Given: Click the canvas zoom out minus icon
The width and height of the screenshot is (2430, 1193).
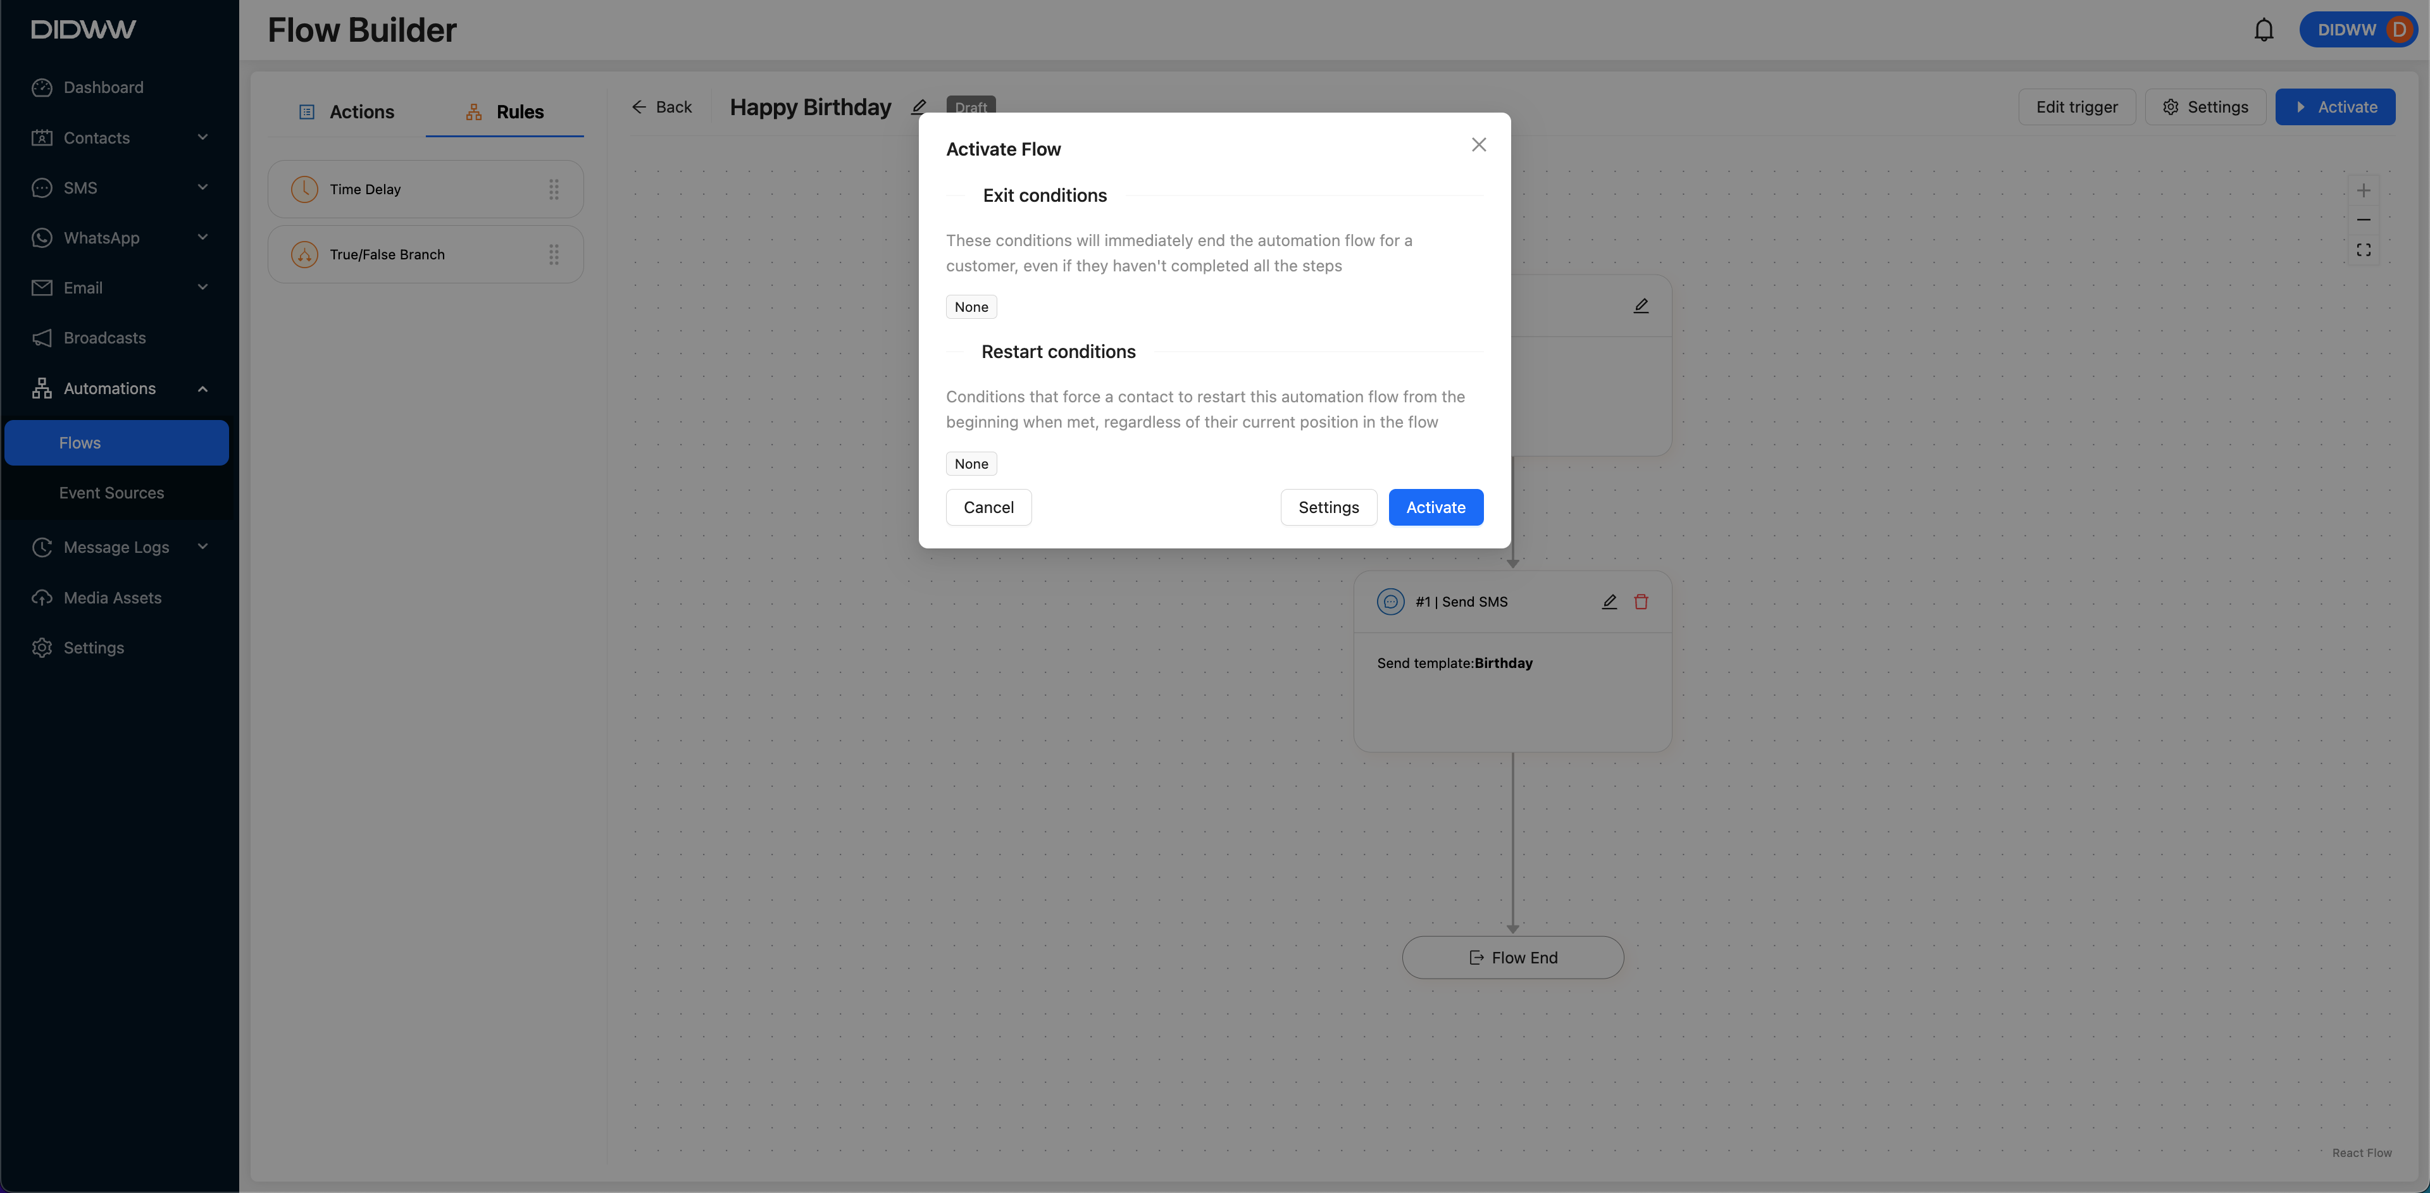Looking at the screenshot, I should pos(2363,219).
